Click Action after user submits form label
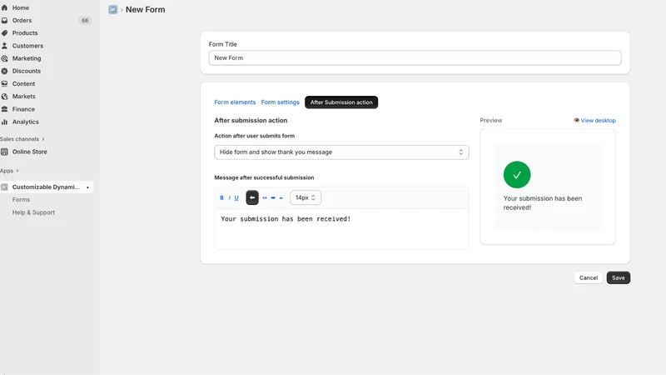This screenshot has height=375, width=666. [x=255, y=136]
